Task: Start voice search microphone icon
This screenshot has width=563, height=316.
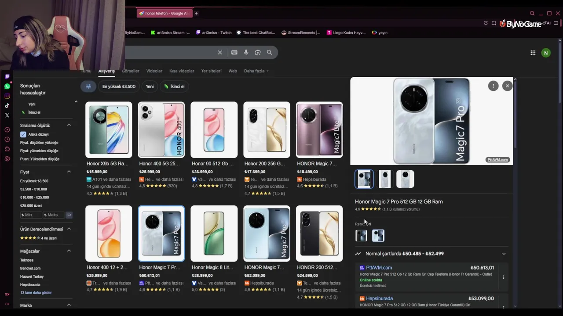Action: [x=246, y=52]
